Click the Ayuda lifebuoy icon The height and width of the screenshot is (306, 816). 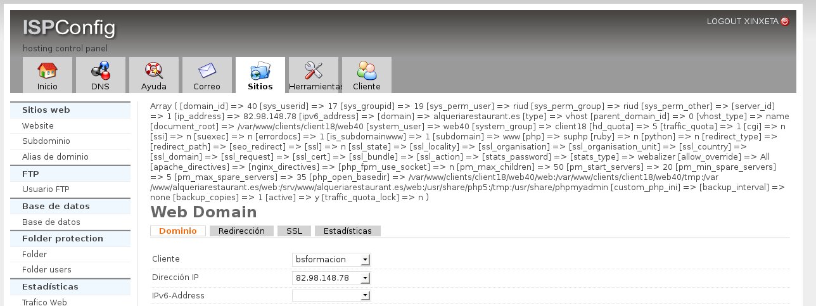click(153, 70)
